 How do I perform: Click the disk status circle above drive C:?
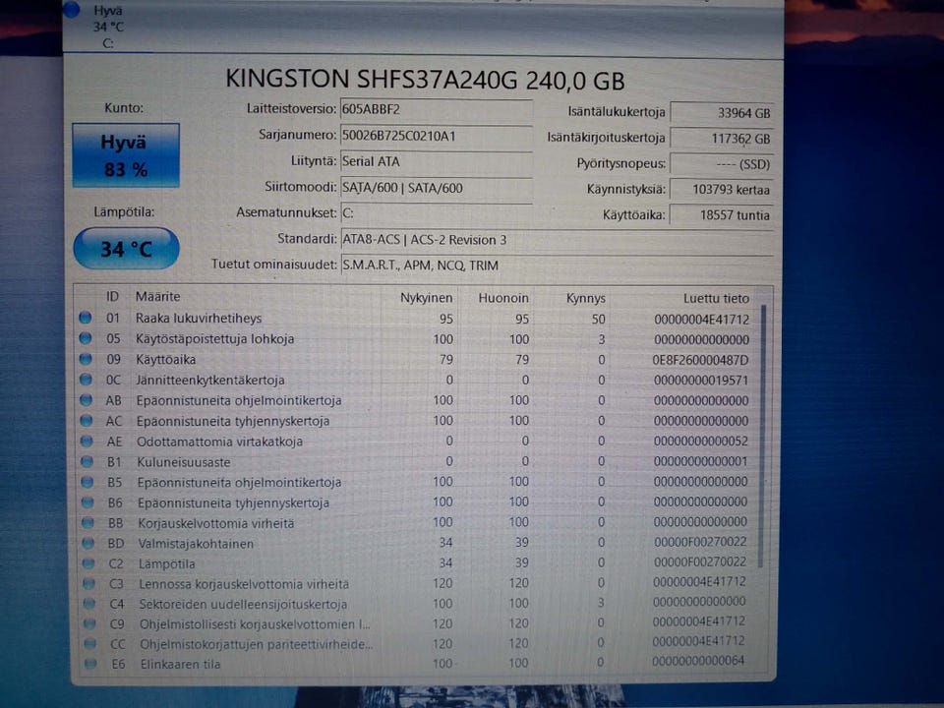pos(71,9)
